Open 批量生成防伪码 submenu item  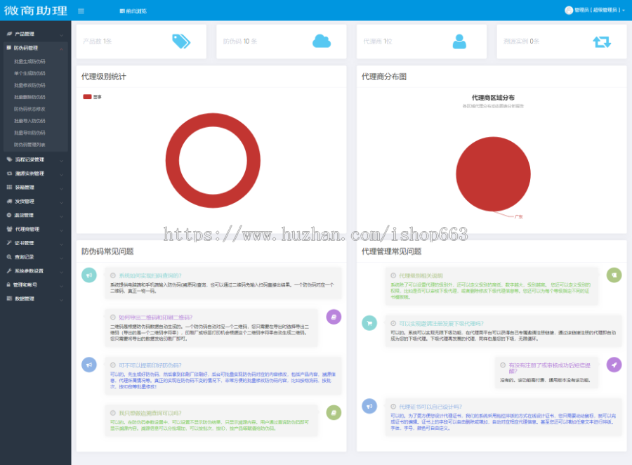click(x=29, y=61)
